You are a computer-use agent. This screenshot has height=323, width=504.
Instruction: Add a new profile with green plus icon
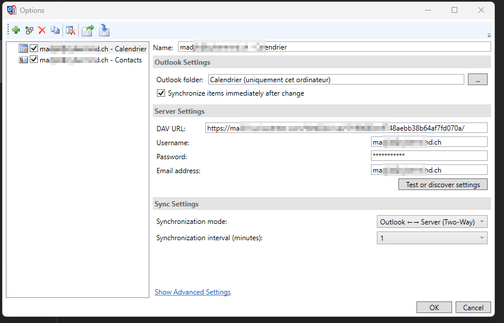(16, 30)
